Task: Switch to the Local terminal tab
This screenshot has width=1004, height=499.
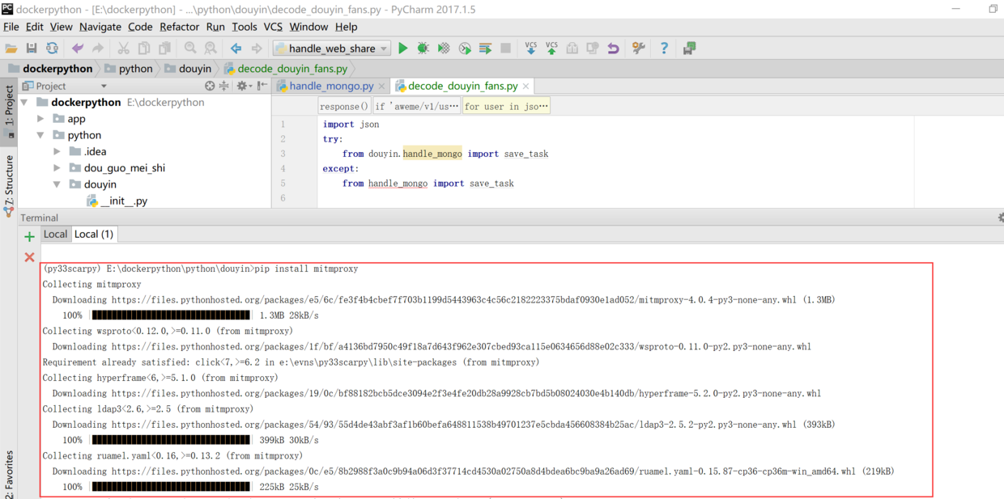Action: [55, 234]
